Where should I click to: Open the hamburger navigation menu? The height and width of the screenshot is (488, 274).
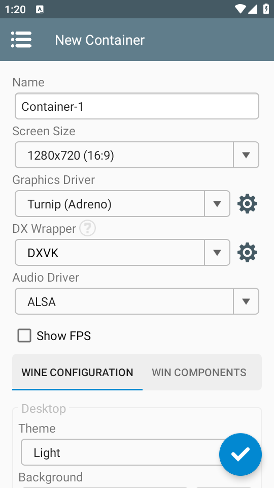[x=21, y=40]
